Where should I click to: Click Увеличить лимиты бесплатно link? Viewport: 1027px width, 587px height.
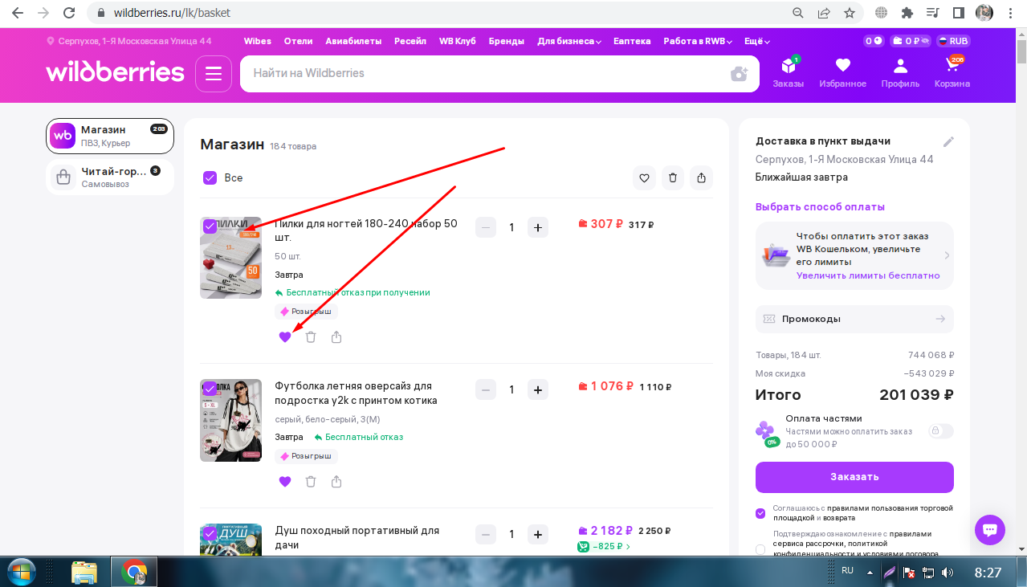pos(868,275)
